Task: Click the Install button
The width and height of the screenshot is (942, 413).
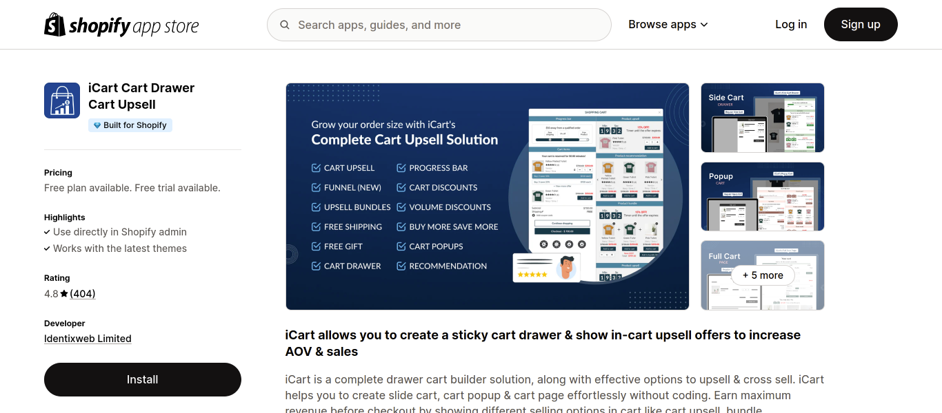Action: click(x=142, y=379)
